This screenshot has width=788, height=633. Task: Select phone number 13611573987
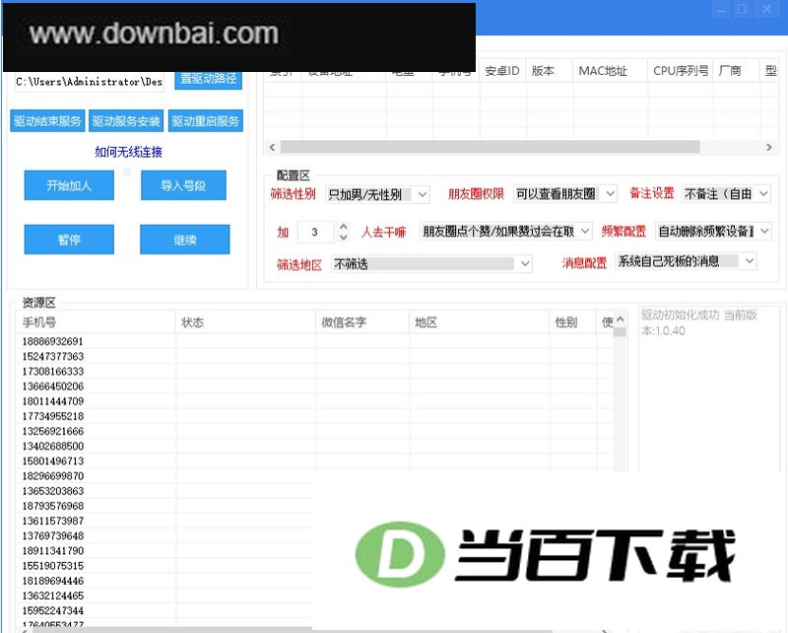[x=52, y=521]
